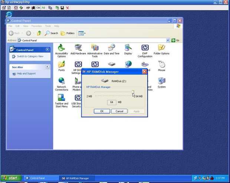Viewport: 230px width, 183px height.
Task: Open the Add Hardware applet
Action: coord(78,49)
